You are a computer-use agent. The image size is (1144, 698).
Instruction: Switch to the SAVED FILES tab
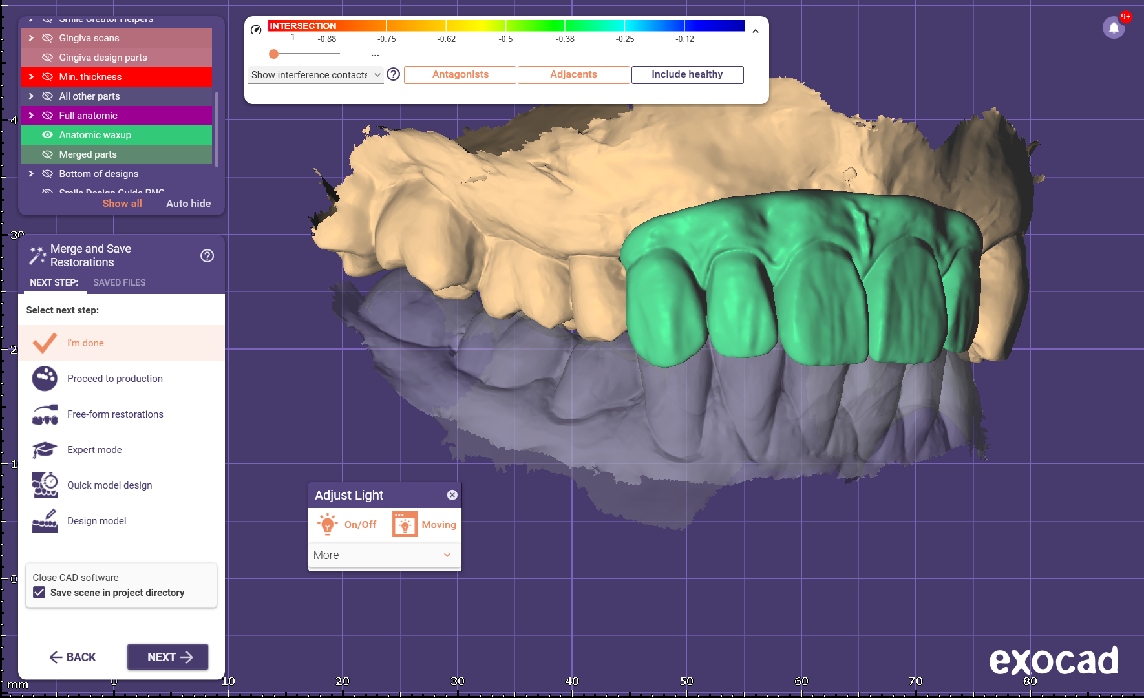point(119,282)
